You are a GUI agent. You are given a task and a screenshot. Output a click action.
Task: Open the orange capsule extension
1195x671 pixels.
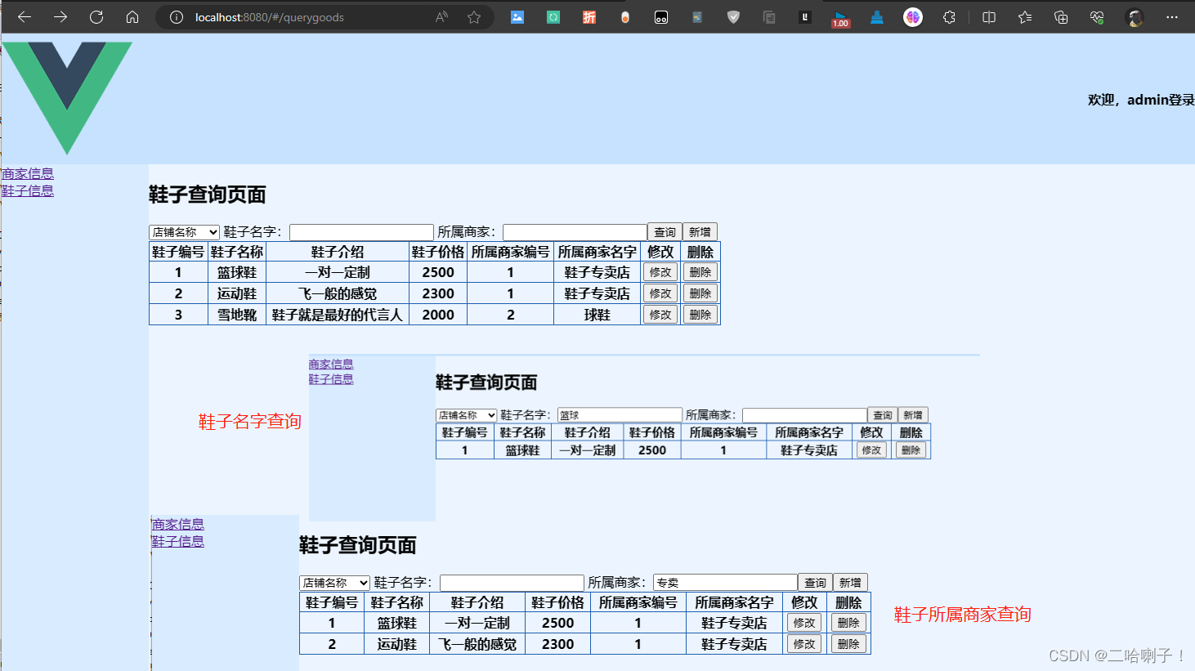click(x=625, y=17)
